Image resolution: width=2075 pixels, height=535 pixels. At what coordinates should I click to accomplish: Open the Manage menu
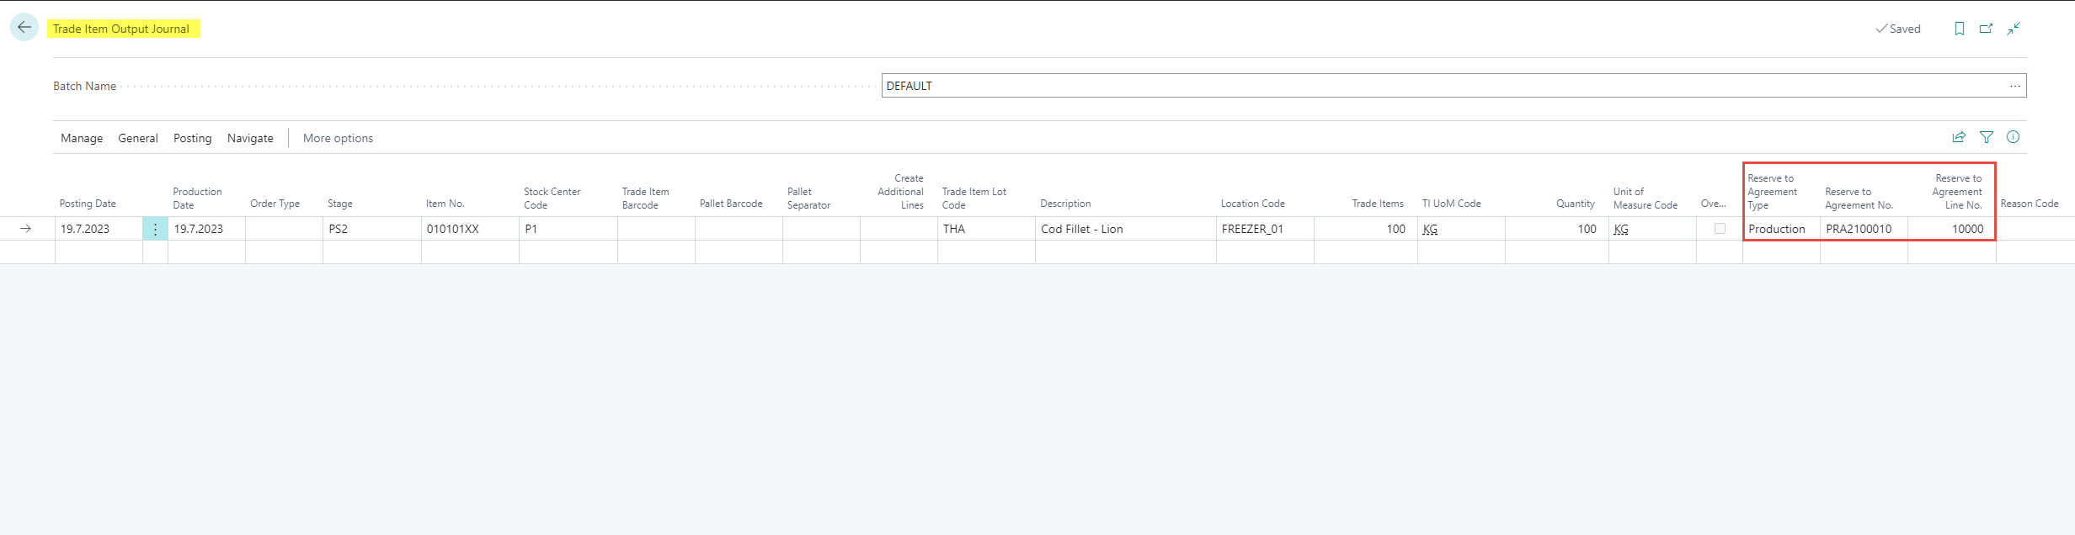[82, 138]
